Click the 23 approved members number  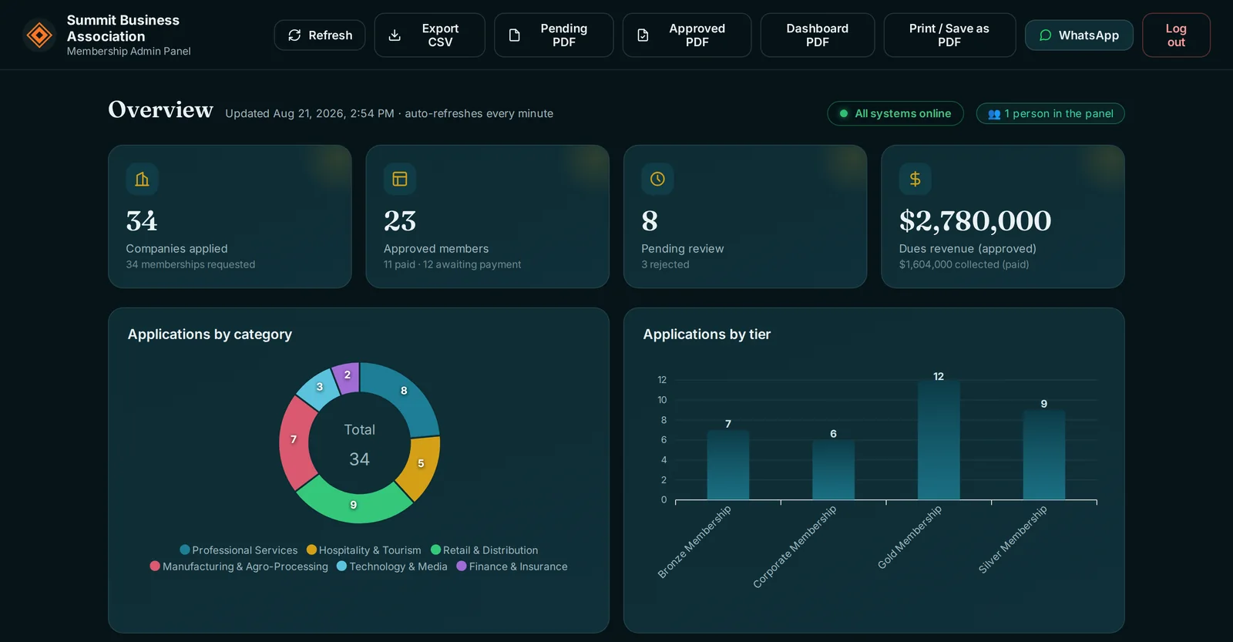400,221
